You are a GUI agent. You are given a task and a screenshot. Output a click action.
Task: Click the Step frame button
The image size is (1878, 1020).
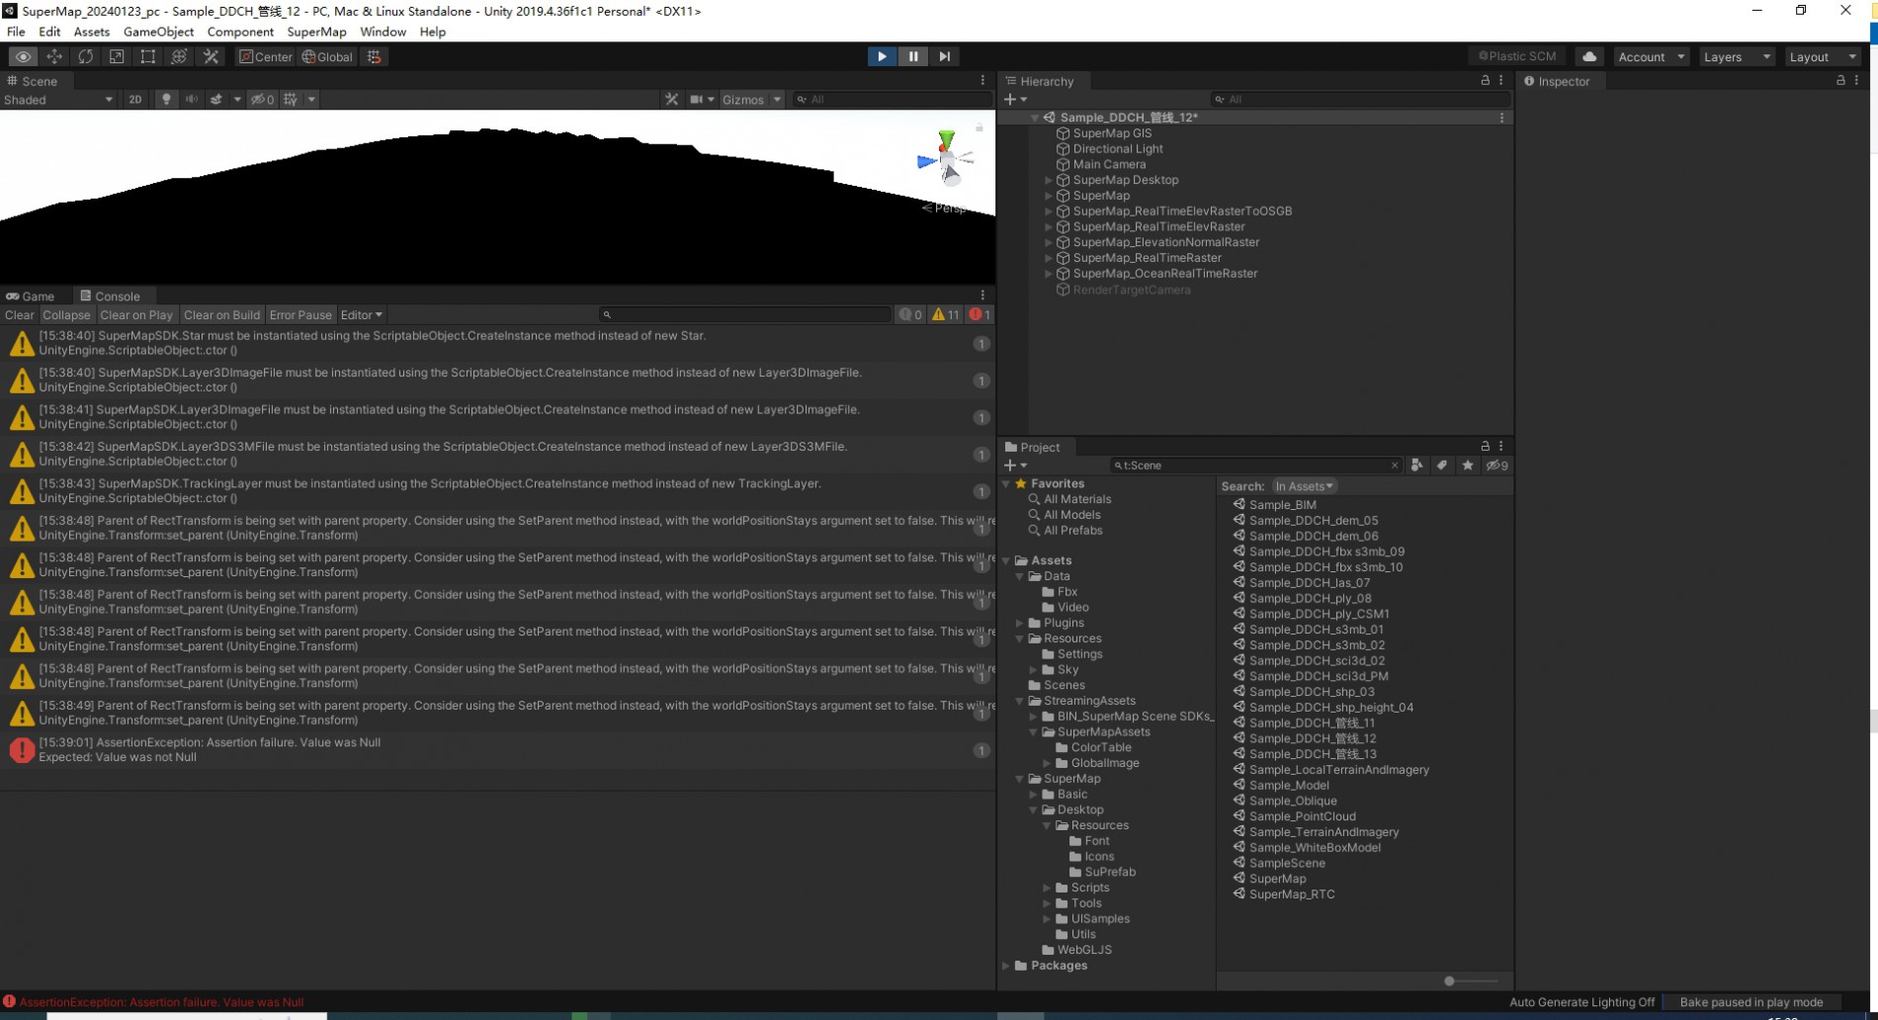[945, 56]
